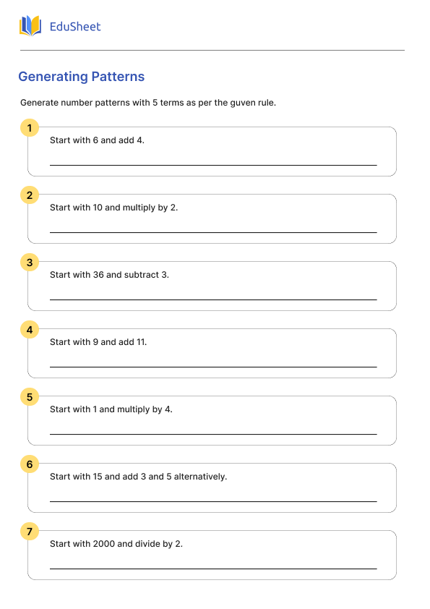Viewport: 430px width, 609px height.
Task: Click the yellow number 6 badge
Action: tap(30, 464)
